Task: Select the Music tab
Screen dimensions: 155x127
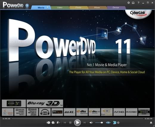Action: (97, 8)
